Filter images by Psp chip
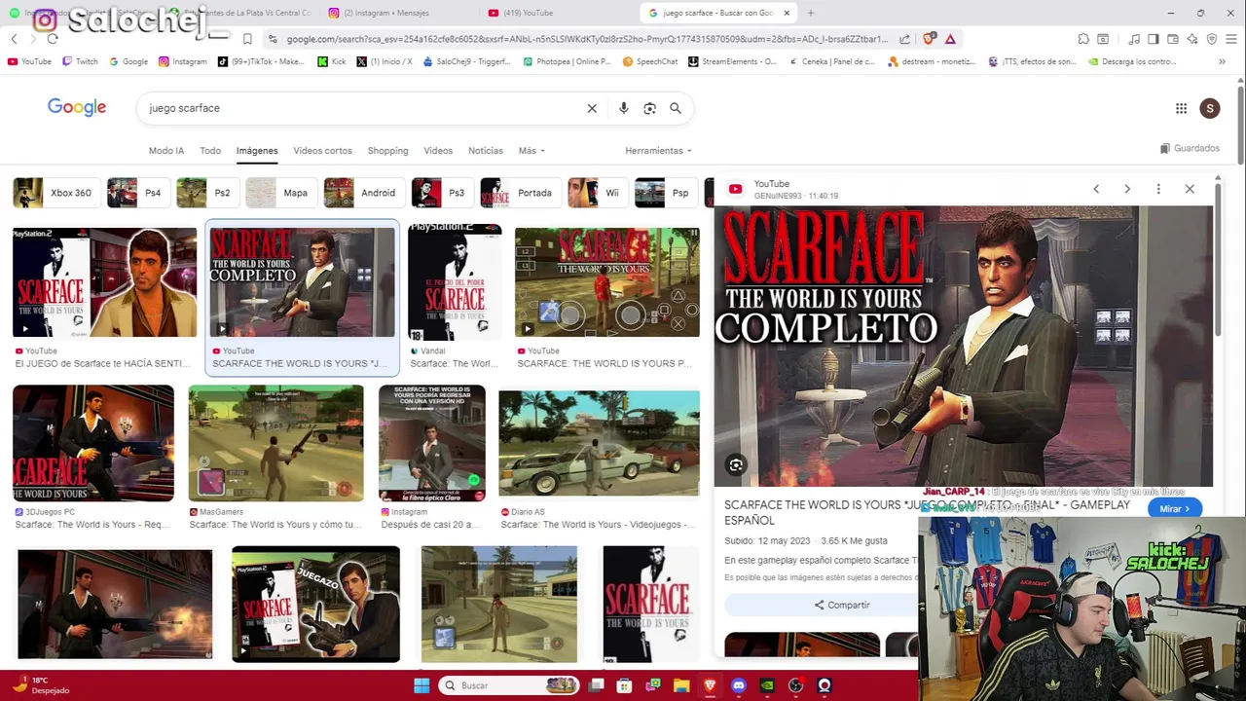 tap(665, 193)
